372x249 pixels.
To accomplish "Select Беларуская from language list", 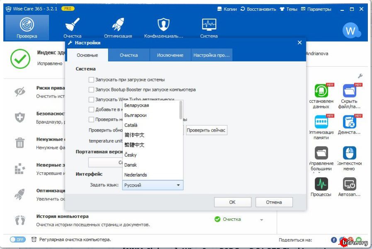I will [151, 105].
